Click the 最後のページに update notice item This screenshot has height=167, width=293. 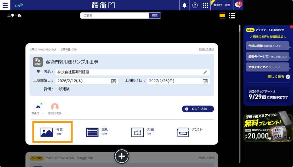(x=268, y=56)
